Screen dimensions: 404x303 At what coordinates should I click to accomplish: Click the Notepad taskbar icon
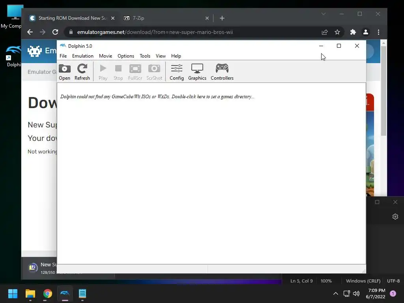tap(82, 293)
